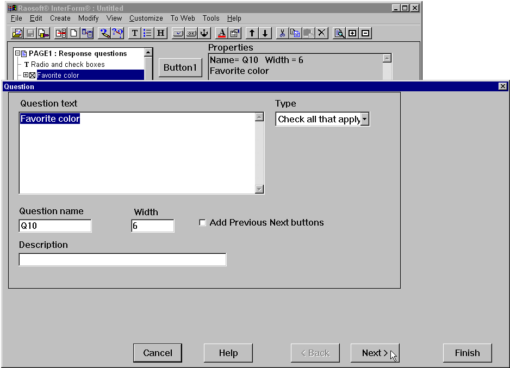510x368 pixels.
Task: Click the Move Up arrow icon
Action: (252, 33)
